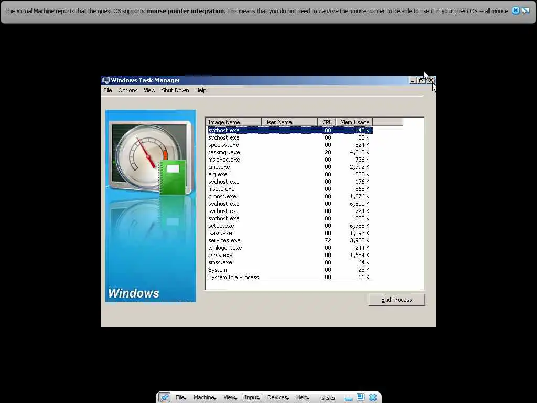Click the sksks VM name on mini toolbar

[x=328, y=398]
